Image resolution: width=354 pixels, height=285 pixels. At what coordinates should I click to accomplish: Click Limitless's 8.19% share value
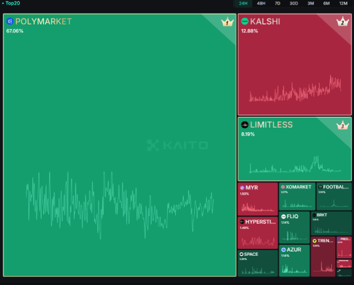(248, 134)
